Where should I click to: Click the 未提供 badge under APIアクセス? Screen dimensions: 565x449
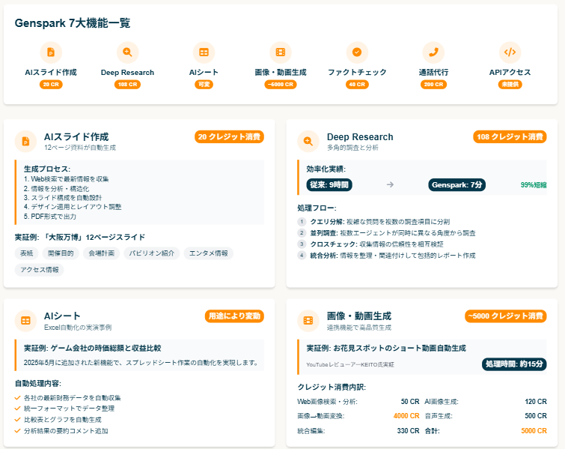[x=510, y=85]
